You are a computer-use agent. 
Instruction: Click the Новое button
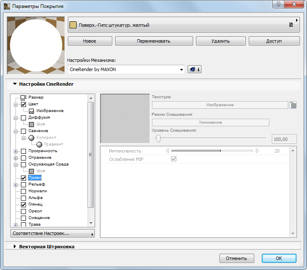[90, 41]
